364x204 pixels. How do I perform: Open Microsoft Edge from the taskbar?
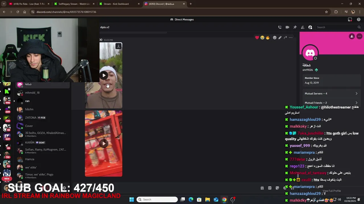[191, 199]
